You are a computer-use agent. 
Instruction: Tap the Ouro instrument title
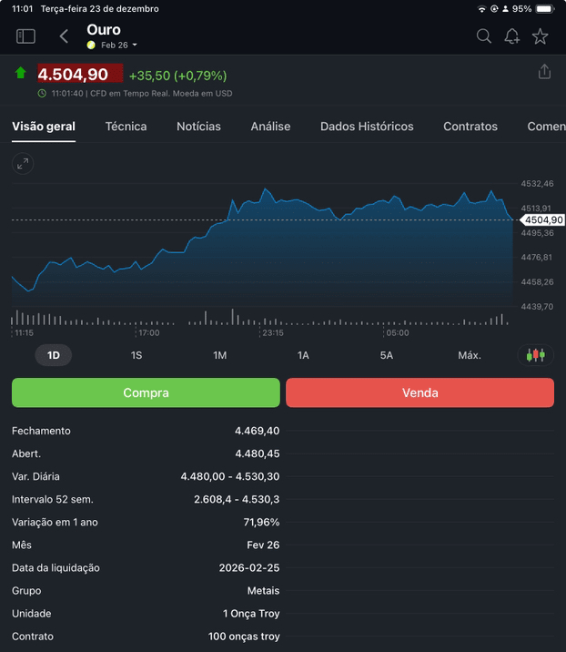click(104, 30)
